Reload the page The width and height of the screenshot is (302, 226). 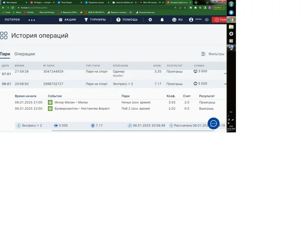click(x=13, y=8)
